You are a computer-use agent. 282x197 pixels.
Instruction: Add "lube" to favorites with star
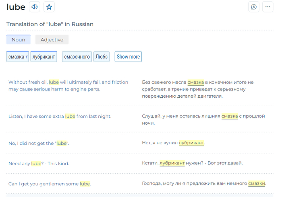(x=49, y=7)
